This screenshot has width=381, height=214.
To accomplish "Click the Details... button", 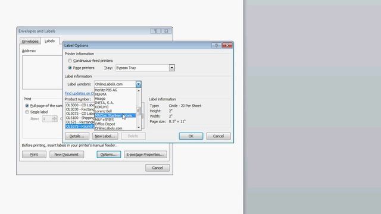I will [x=77, y=136].
